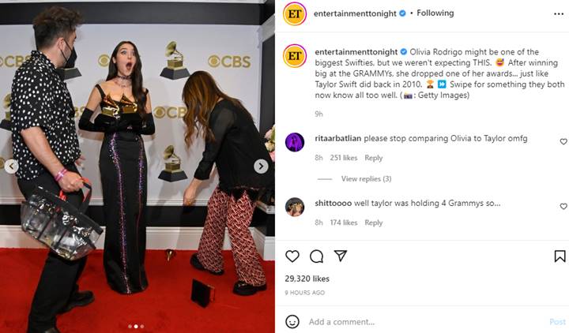569x333 pixels.
Task: Open ritaarbatlian's profile link
Action: click(x=338, y=138)
